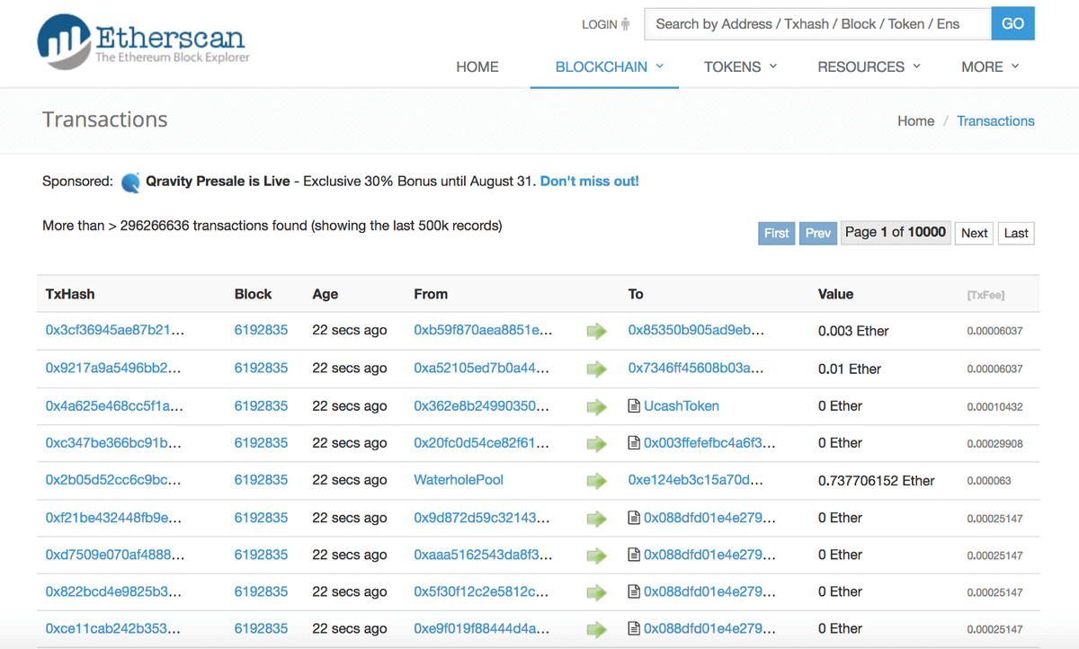Follow the "Don't miss out!" sponsored link
1079x649 pixels.
point(589,182)
